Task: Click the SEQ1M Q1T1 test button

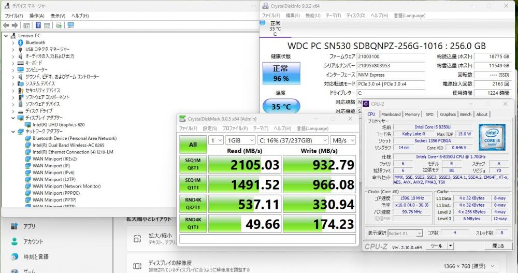Action: point(193,184)
